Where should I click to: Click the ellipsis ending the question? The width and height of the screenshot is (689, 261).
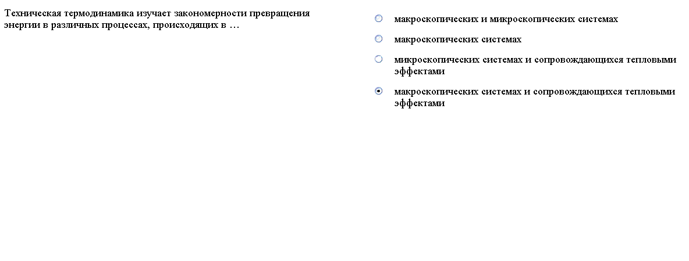tap(234, 25)
